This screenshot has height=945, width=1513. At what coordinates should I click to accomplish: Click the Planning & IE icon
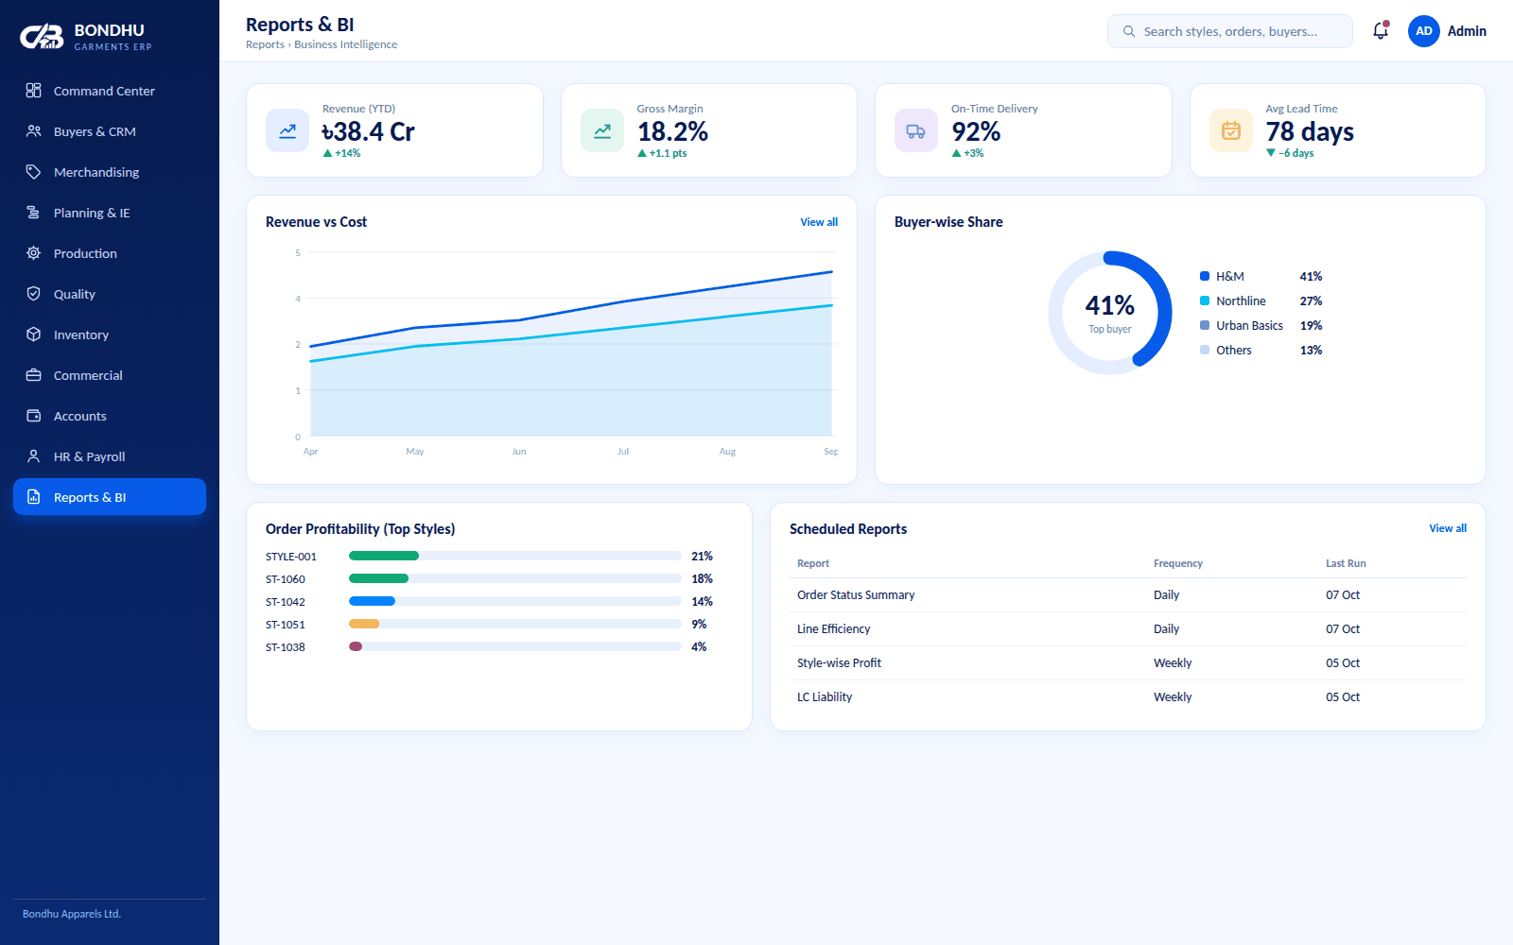[34, 213]
